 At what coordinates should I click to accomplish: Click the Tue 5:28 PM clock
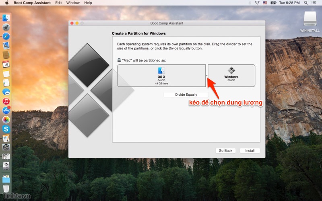pos(289,3)
